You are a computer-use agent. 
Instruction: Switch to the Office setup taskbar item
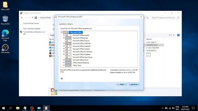click(46, 108)
